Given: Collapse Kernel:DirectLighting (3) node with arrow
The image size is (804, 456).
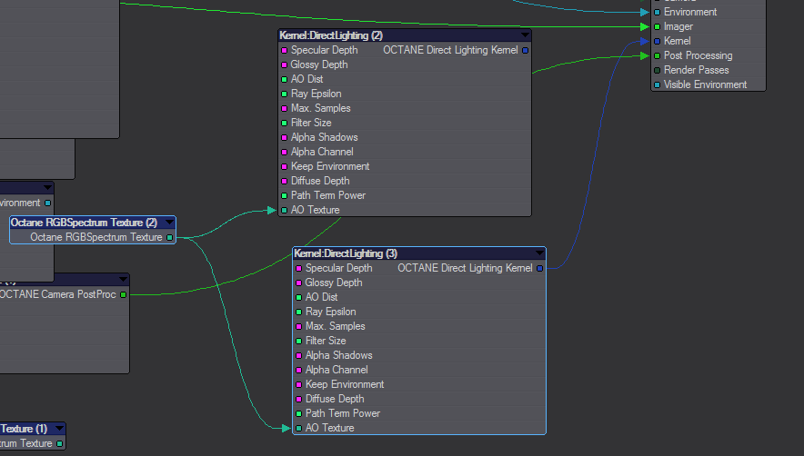Looking at the screenshot, I should 539,253.
